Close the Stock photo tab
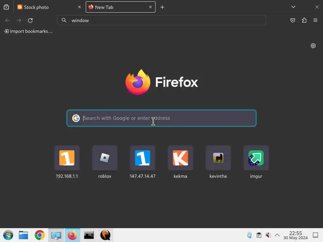Viewport: 323px width, 242px height. click(79, 7)
